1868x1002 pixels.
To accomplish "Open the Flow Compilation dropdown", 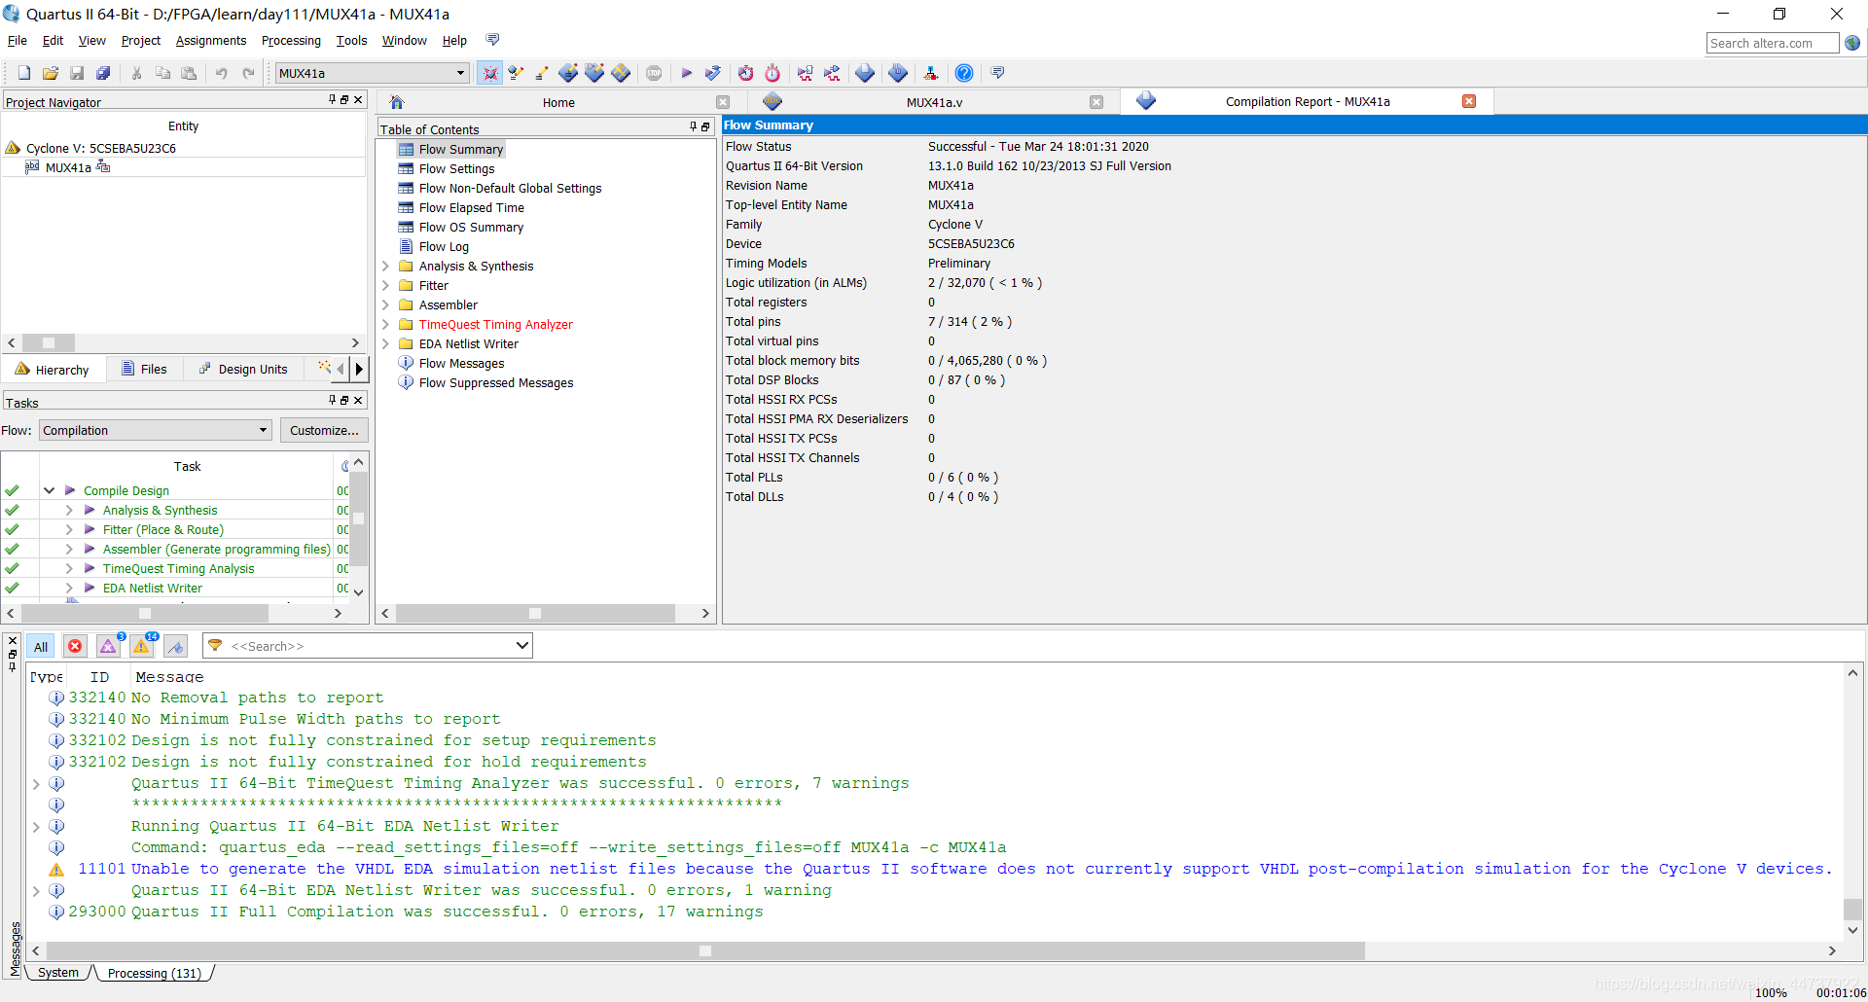I will tap(156, 430).
